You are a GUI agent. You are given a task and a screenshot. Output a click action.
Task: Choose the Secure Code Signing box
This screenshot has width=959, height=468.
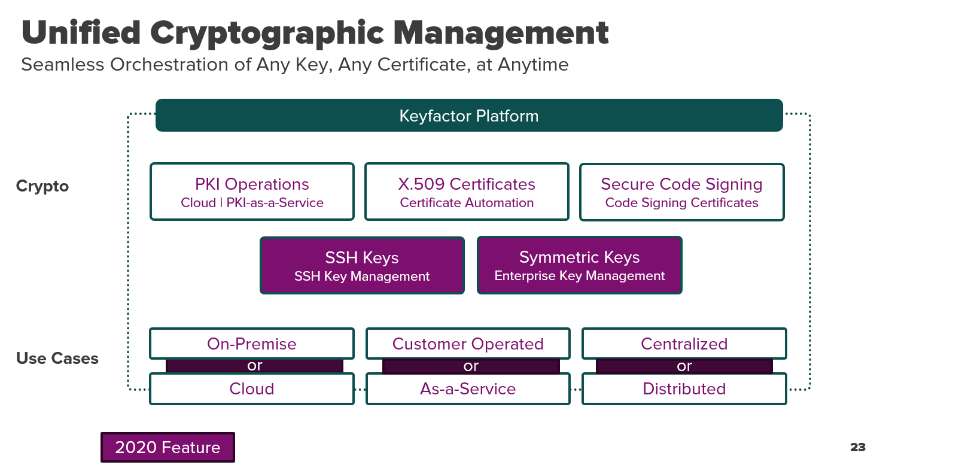(681, 192)
